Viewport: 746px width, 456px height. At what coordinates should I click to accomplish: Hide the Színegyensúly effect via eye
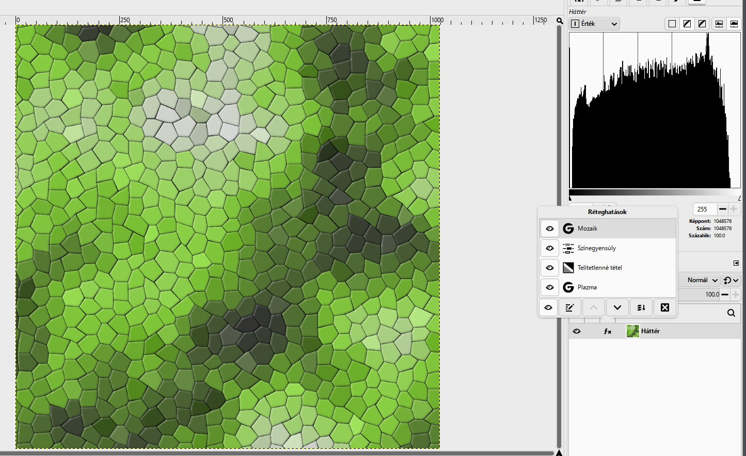click(x=550, y=248)
